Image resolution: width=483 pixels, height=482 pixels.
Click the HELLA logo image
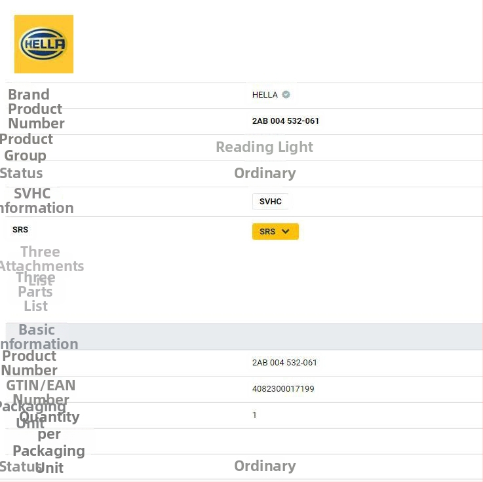(x=44, y=45)
